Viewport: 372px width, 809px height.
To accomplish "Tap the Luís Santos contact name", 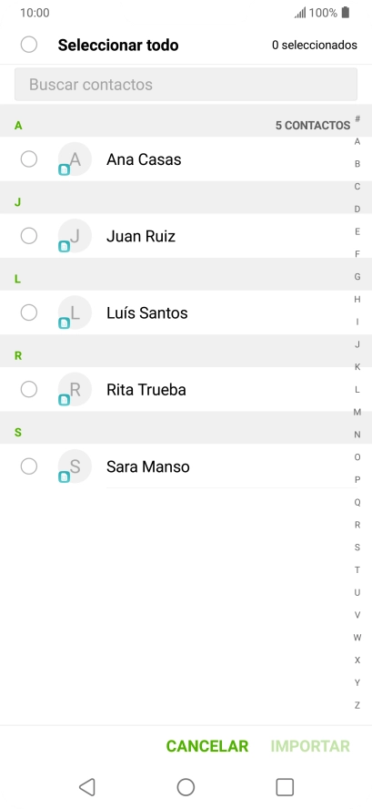I will point(146,312).
